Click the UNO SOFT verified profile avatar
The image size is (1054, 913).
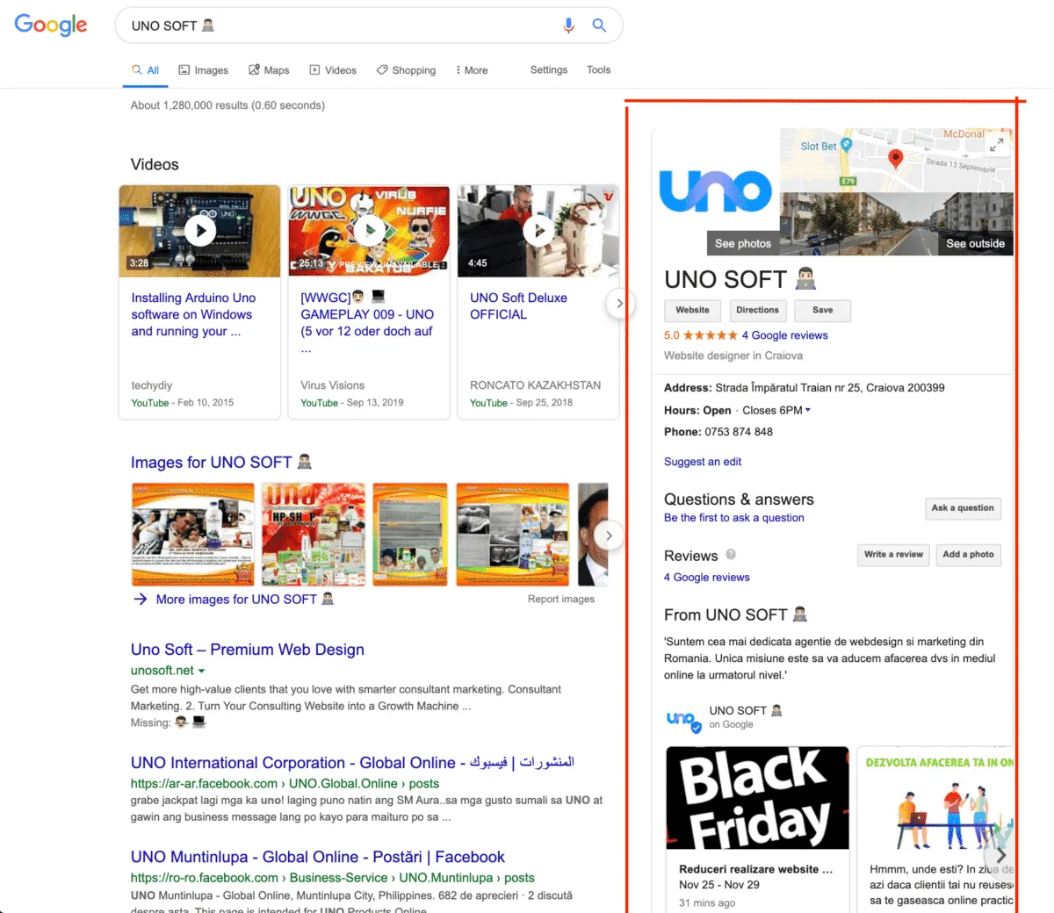[x=683, y=720]
